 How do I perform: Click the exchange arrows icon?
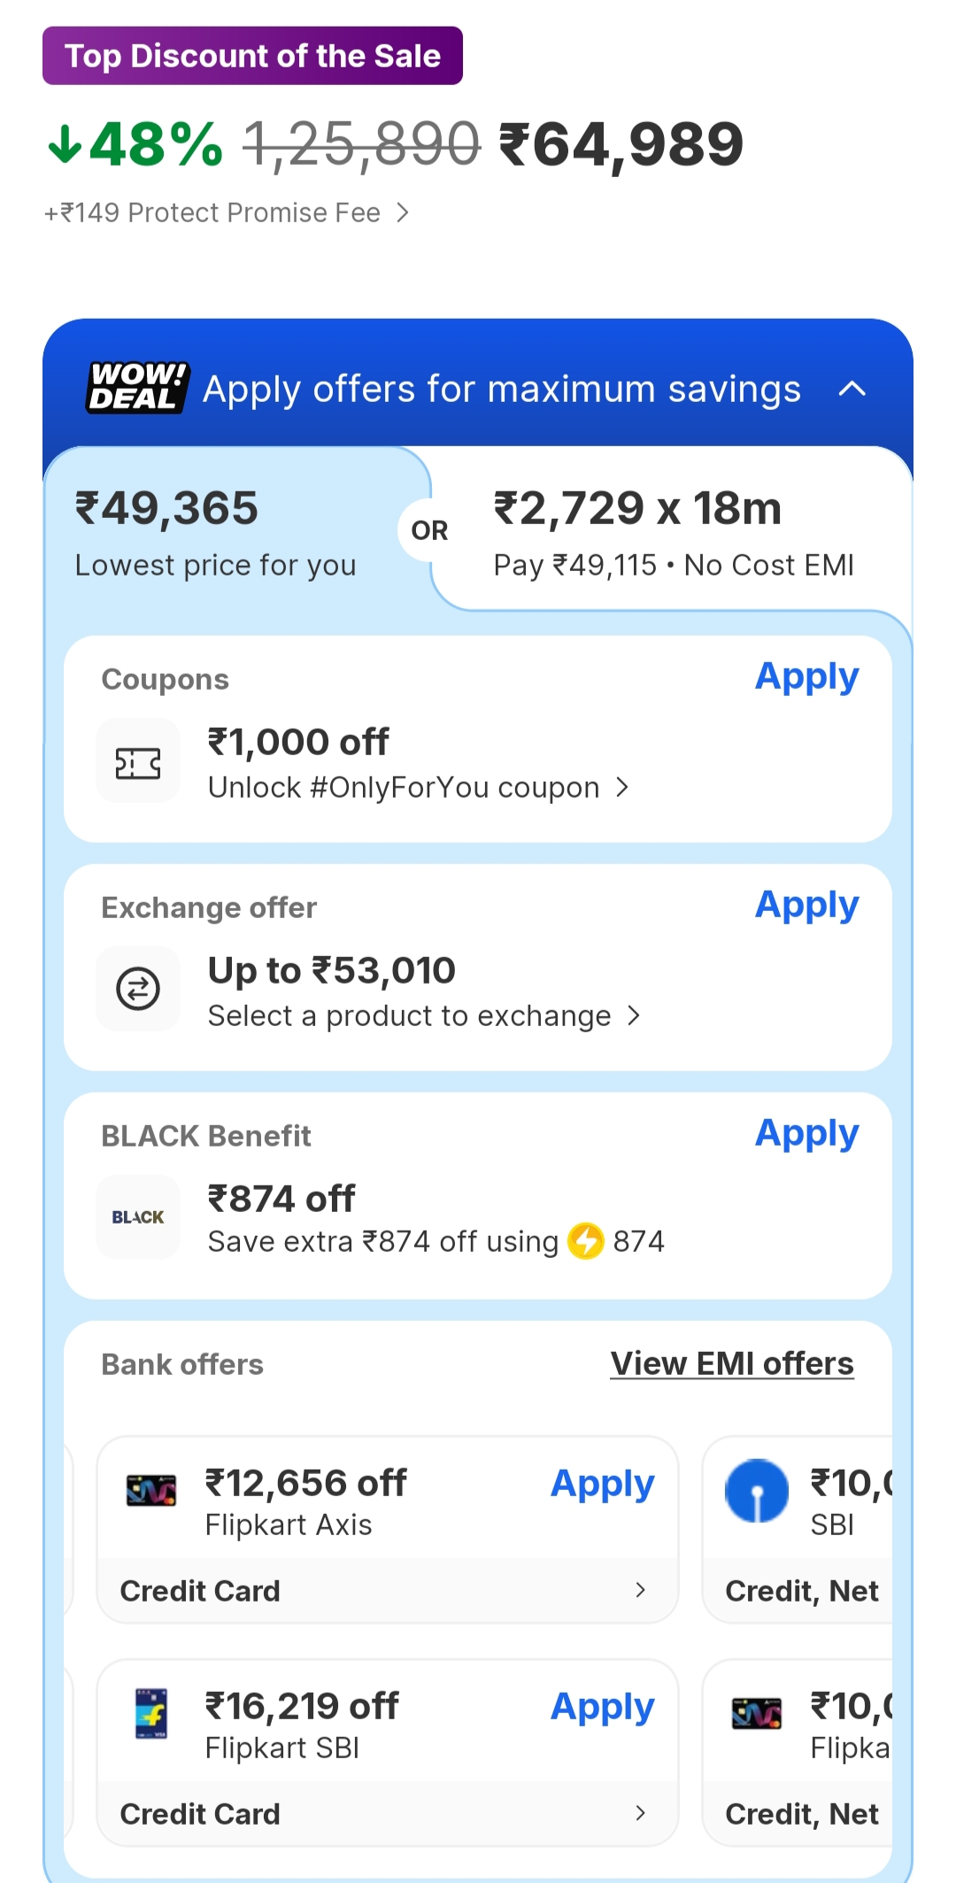tap(138, 989)
